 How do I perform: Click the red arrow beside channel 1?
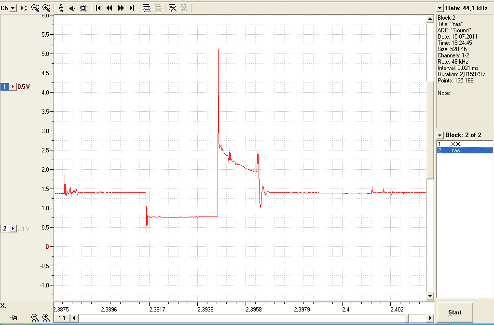coord(13,87)
